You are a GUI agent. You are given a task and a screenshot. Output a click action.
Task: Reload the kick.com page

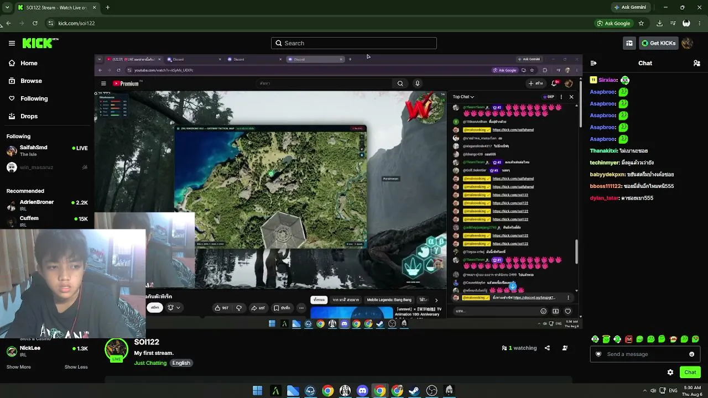tap(35, 23)
